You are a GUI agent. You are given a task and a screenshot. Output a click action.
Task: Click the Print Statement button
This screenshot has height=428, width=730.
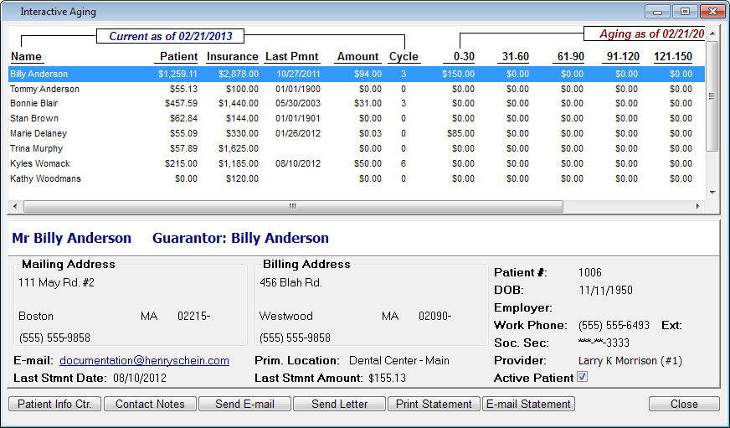434,404
